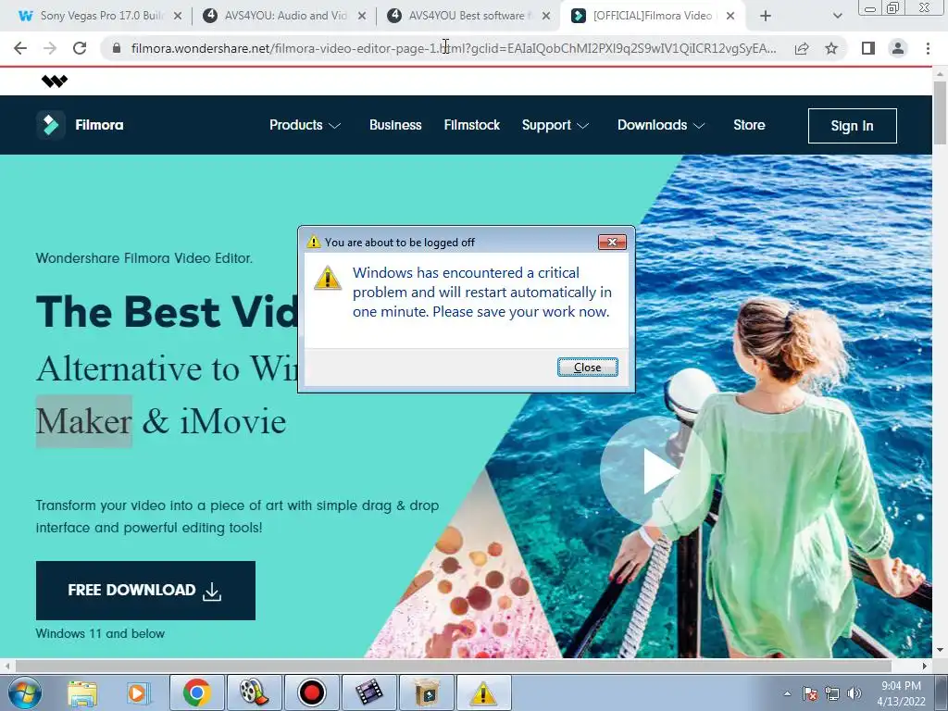Select the warning dialog taskbar item
This screenshot has height=711, width=948.
click(483, 692)
